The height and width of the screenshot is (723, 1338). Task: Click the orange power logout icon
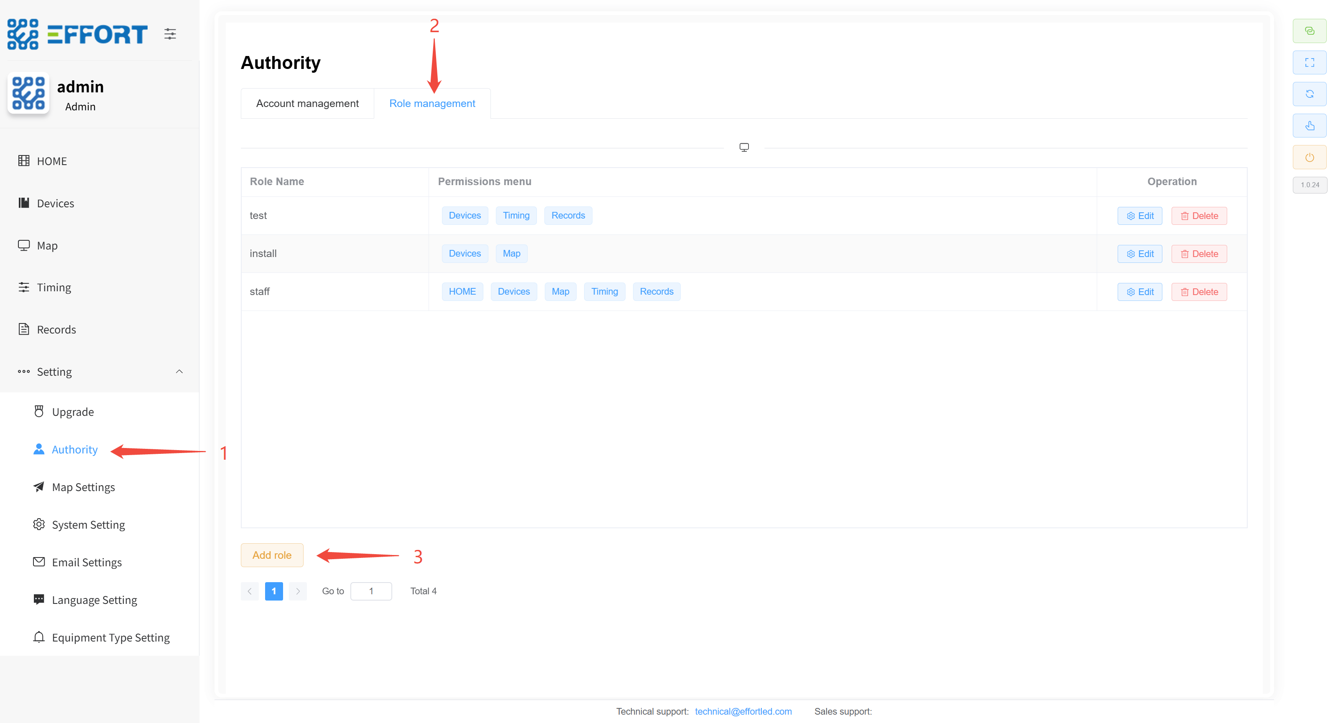[1309, 157]
